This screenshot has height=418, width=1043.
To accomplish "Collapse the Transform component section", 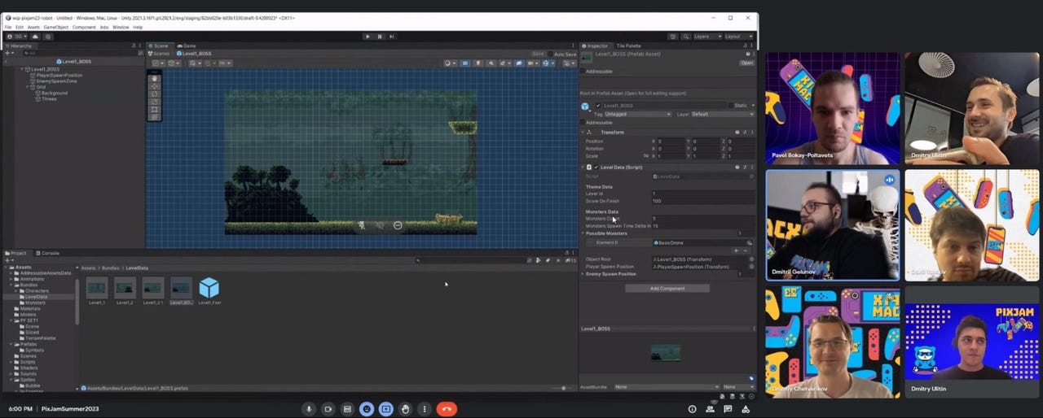I will [583, 133].
